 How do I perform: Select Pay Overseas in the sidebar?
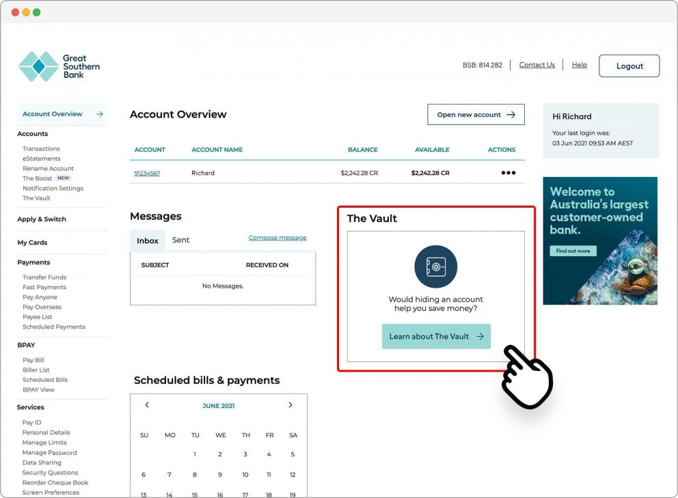(x=42, y=307)
